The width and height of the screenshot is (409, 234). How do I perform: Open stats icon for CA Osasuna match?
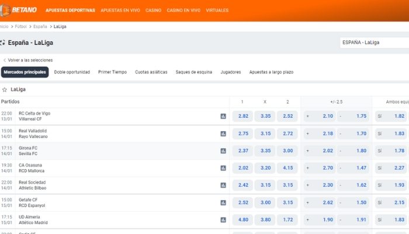[223, 168]
